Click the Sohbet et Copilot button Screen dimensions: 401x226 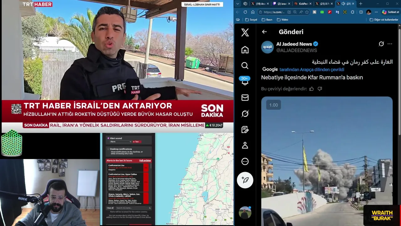(x=390, y=12)
